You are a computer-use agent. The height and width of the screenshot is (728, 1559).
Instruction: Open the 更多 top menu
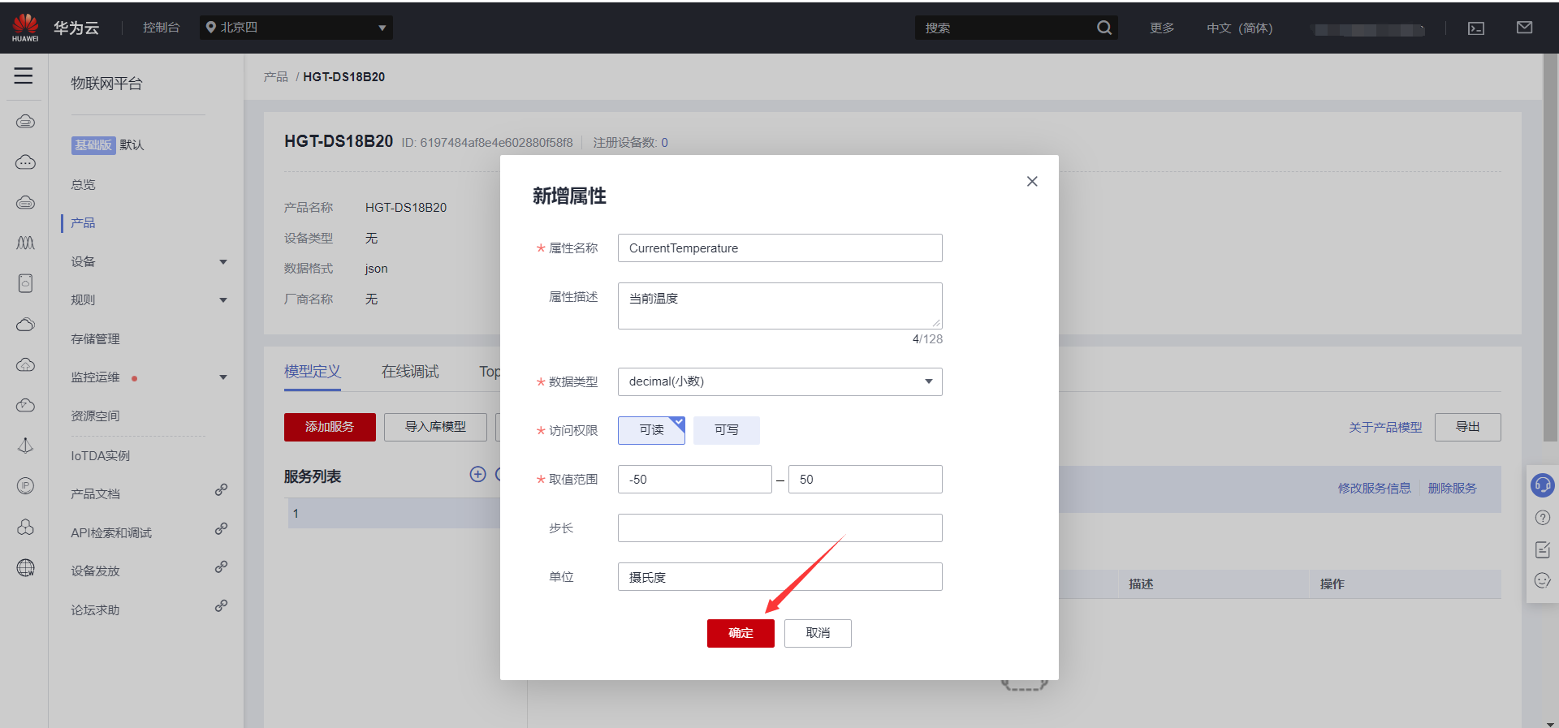pyautogui.click(x=1162, y=28)
